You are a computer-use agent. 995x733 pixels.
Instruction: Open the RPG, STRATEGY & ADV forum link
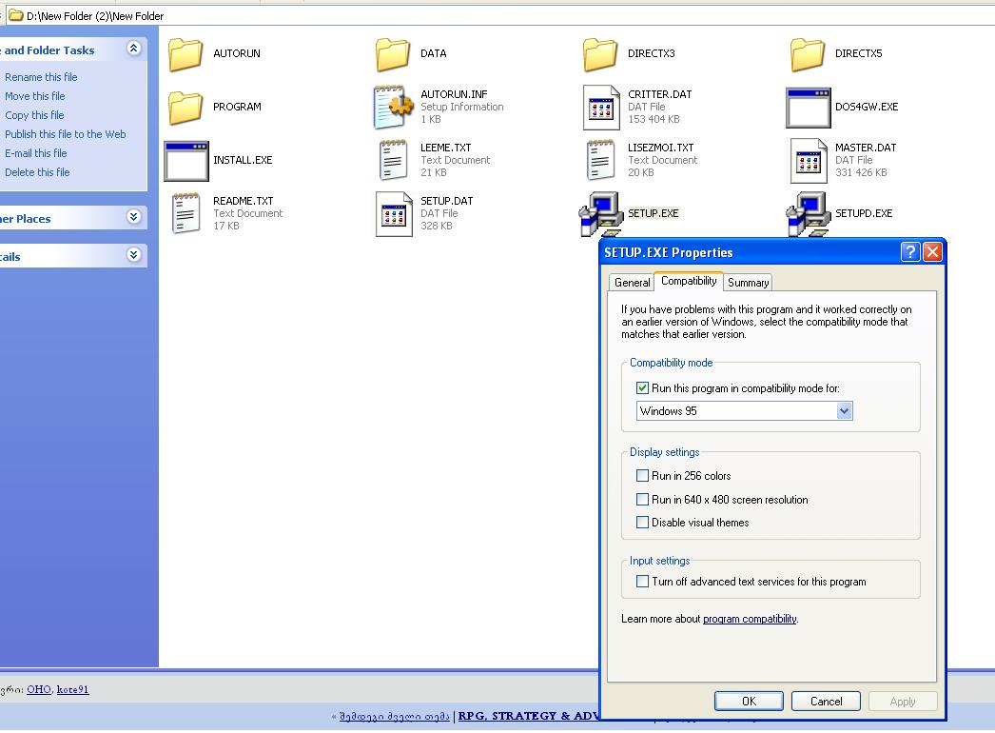(529, 717)
